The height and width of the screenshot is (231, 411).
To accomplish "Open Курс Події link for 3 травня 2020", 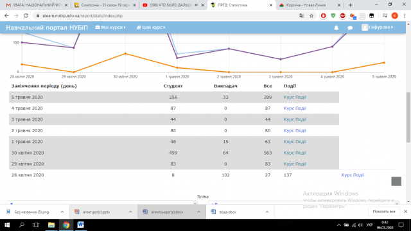I will pyautogui.click(x=295, y=119).
